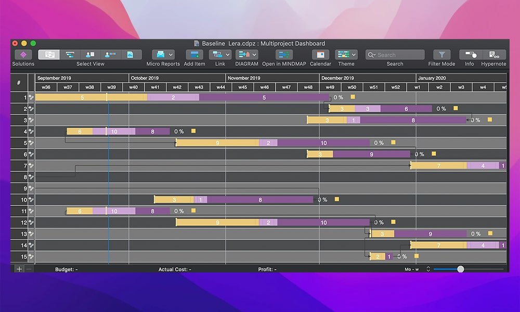Click the Add Item toolbar icon
Image resolution: width=520 pixels, height=312 pixels.
click(x=194, y=55)
